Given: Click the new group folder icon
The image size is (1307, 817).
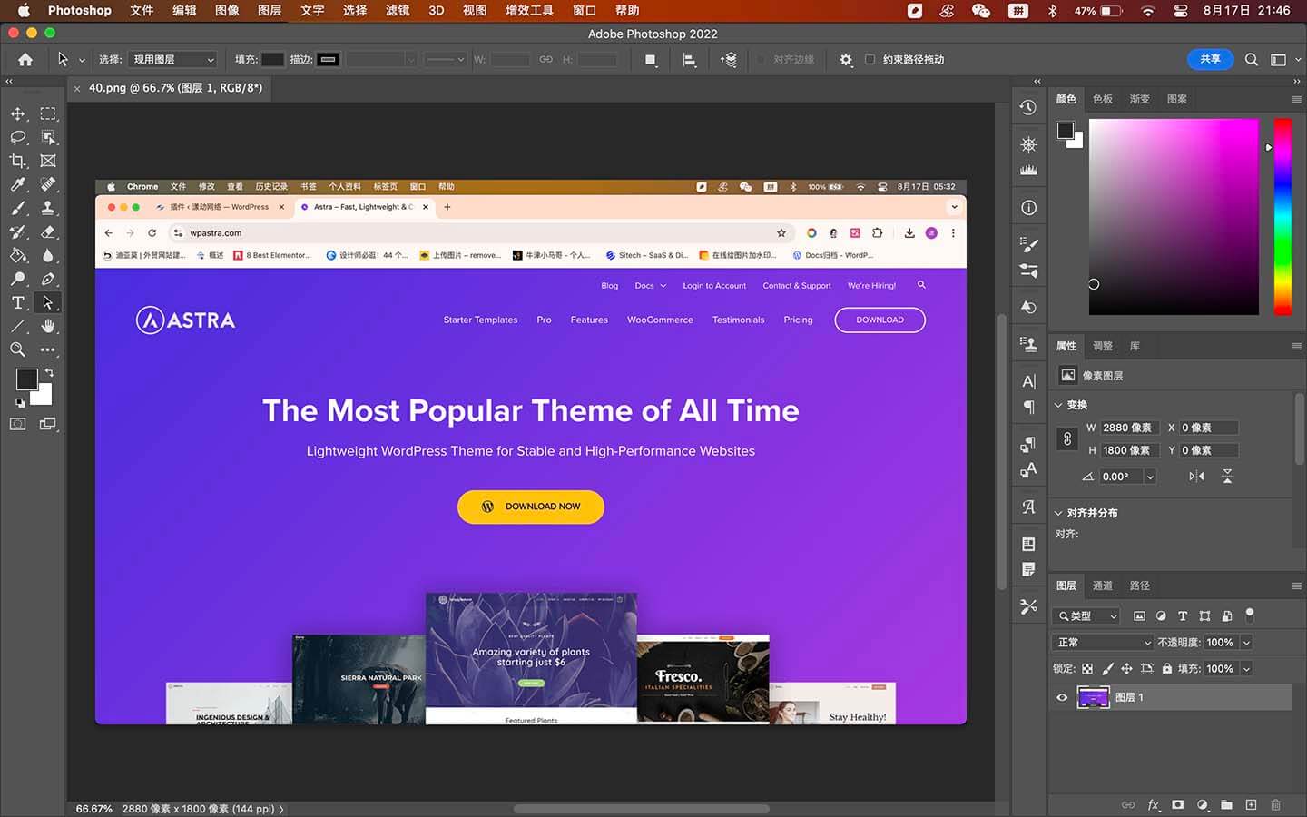Looking at the screenshot, I should click(1227, 805).
